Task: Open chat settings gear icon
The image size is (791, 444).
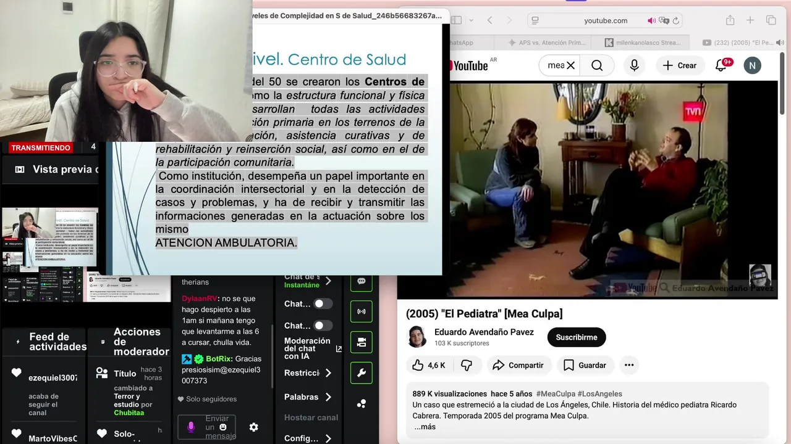Action: (x=253, y=427)
